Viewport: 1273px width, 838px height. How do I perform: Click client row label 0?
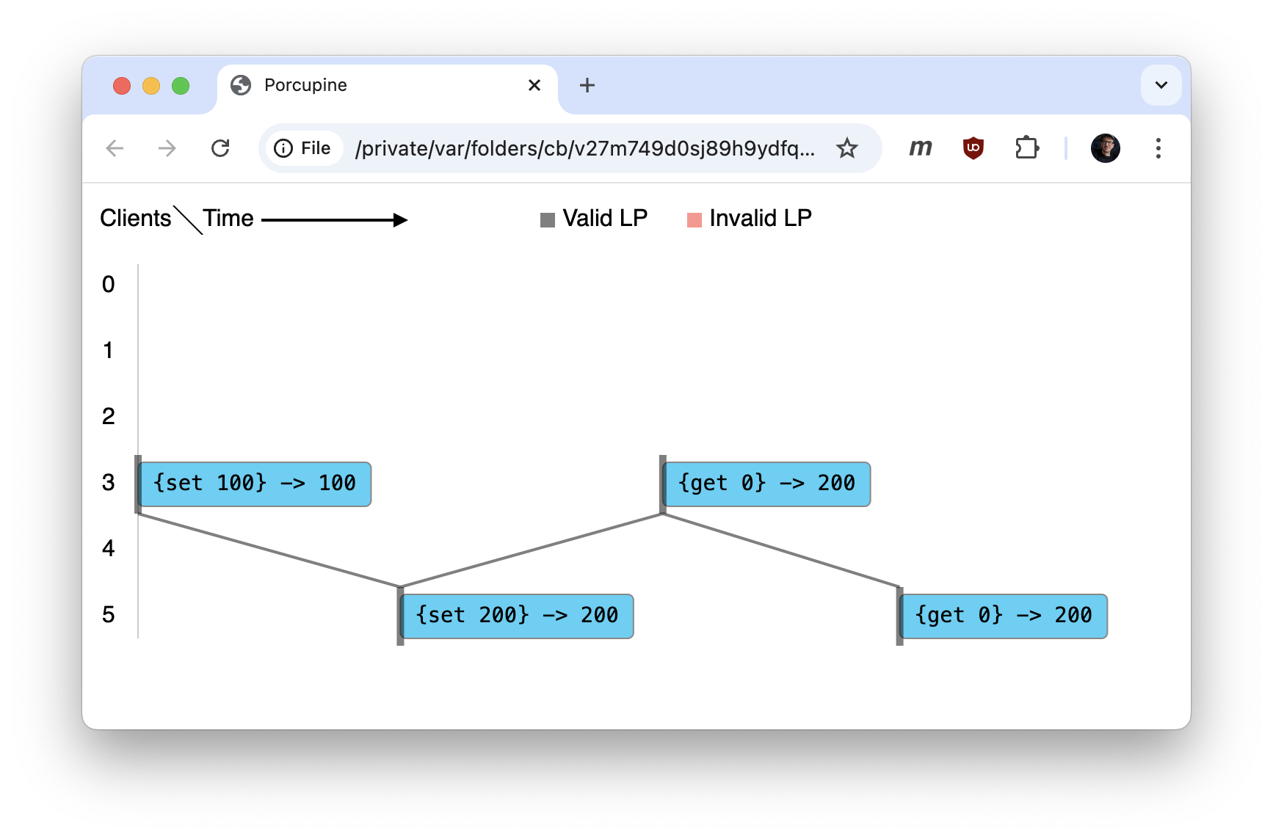[109, 284]
